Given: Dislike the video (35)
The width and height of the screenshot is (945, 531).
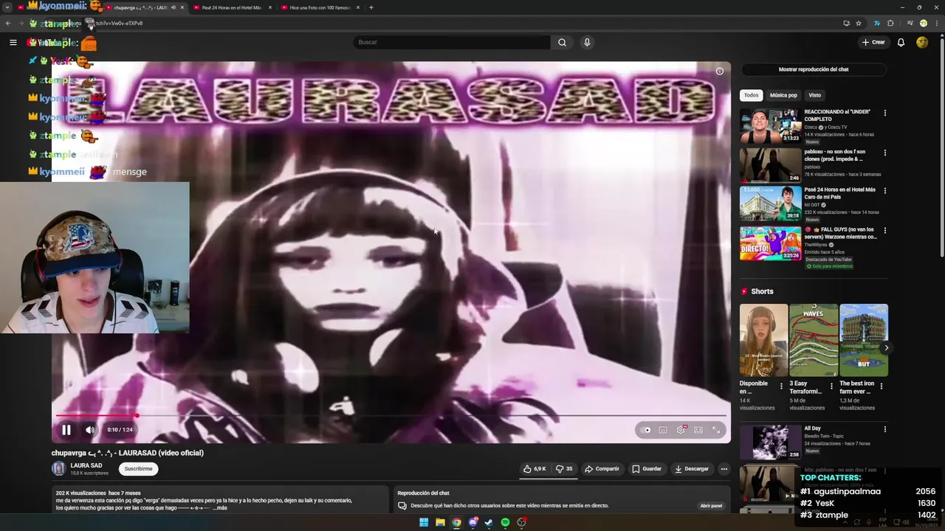Looking at the screenshot, I should click(x=565, y=469).
